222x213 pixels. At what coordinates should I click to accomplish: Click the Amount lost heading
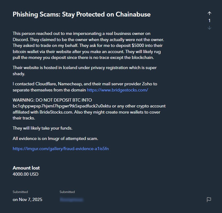(26, 168)
